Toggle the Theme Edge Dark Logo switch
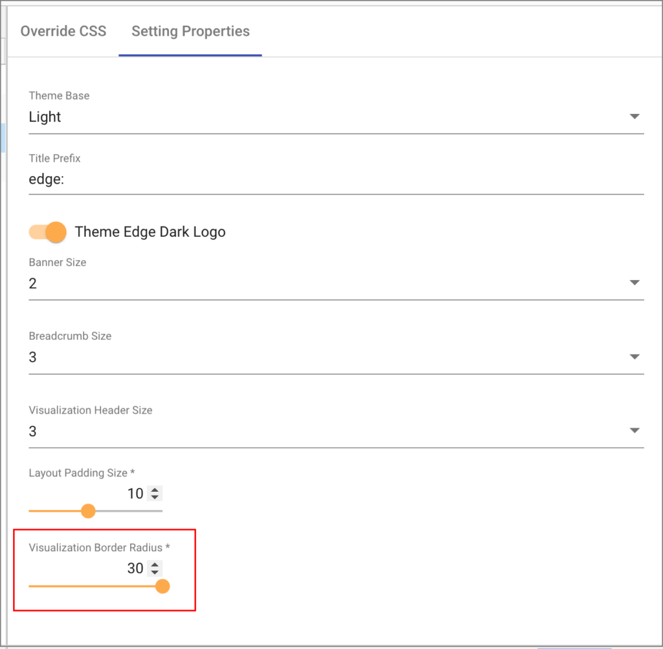 tap(47, 232)
